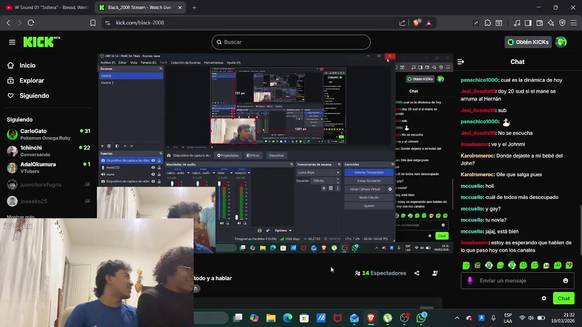Open chat settings gear icon
This screenshot has height=327, width=582.
coord(544,298)
